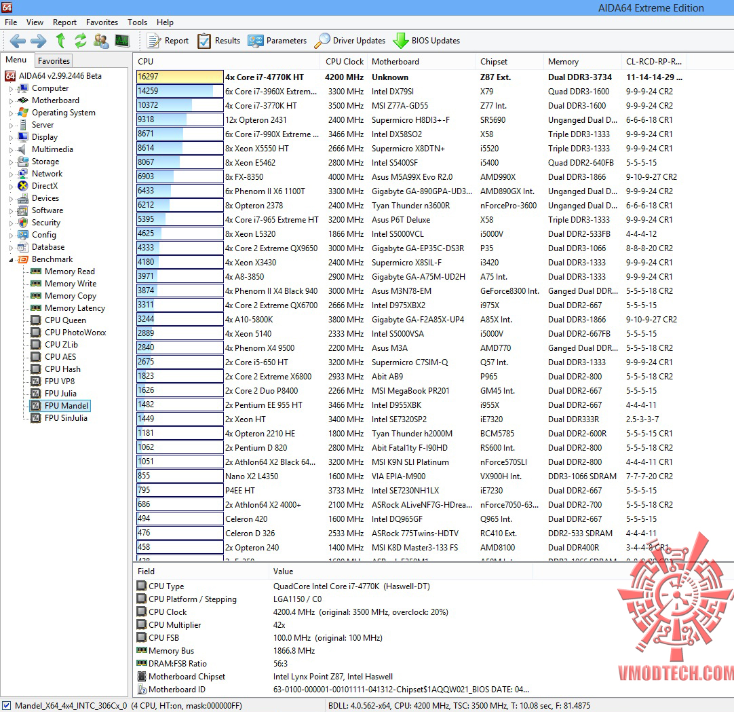Expand the Config tree node

tap(12, 235)
